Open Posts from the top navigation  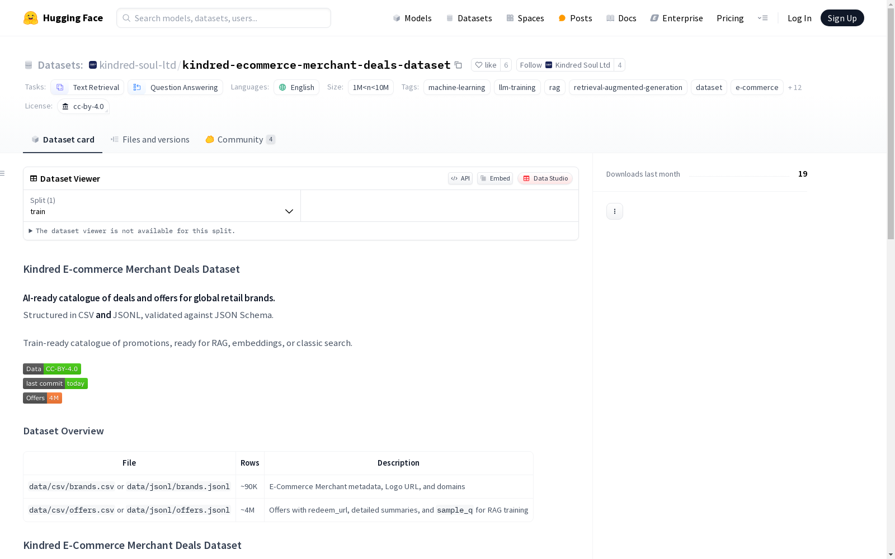click(x=576, y=18)
